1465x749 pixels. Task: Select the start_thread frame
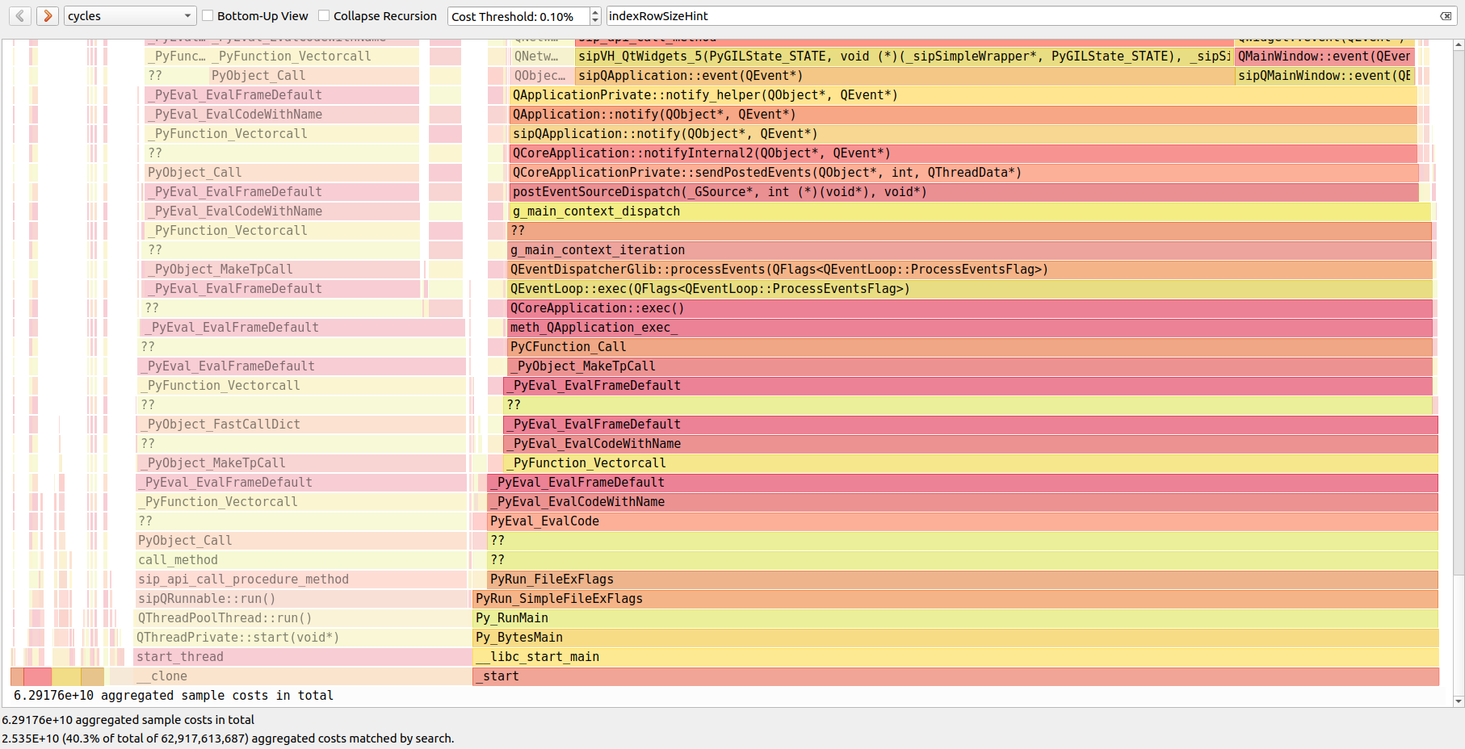(303, 657)
